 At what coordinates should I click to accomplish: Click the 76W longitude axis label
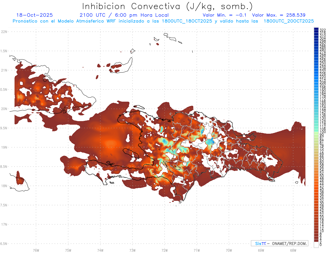coord(36,250)
